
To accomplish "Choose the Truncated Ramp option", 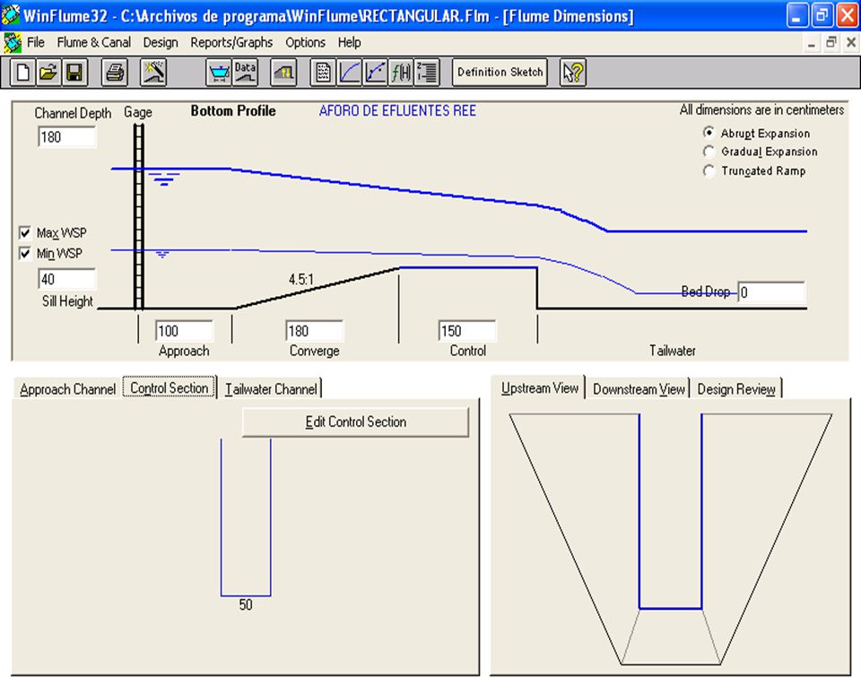I will [x=709, y=170].
